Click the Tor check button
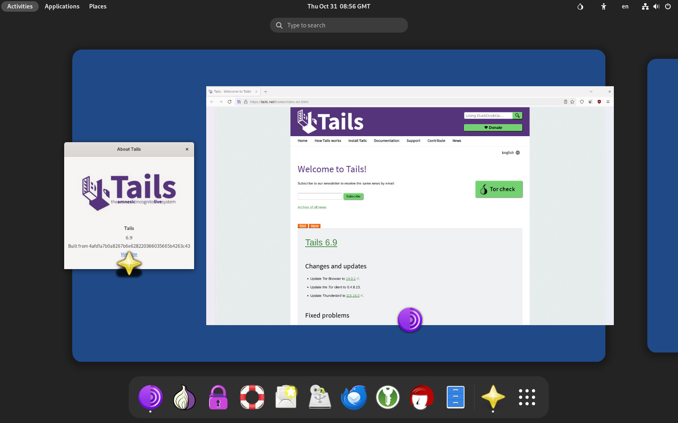Screen dimensions: 678x423 click(x=499, y=189)
